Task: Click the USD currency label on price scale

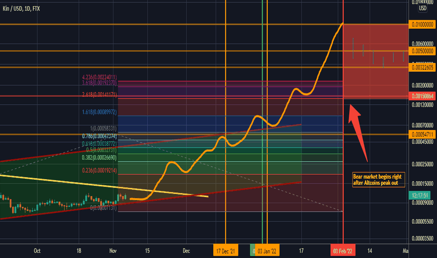Action: tap(422, 8)
